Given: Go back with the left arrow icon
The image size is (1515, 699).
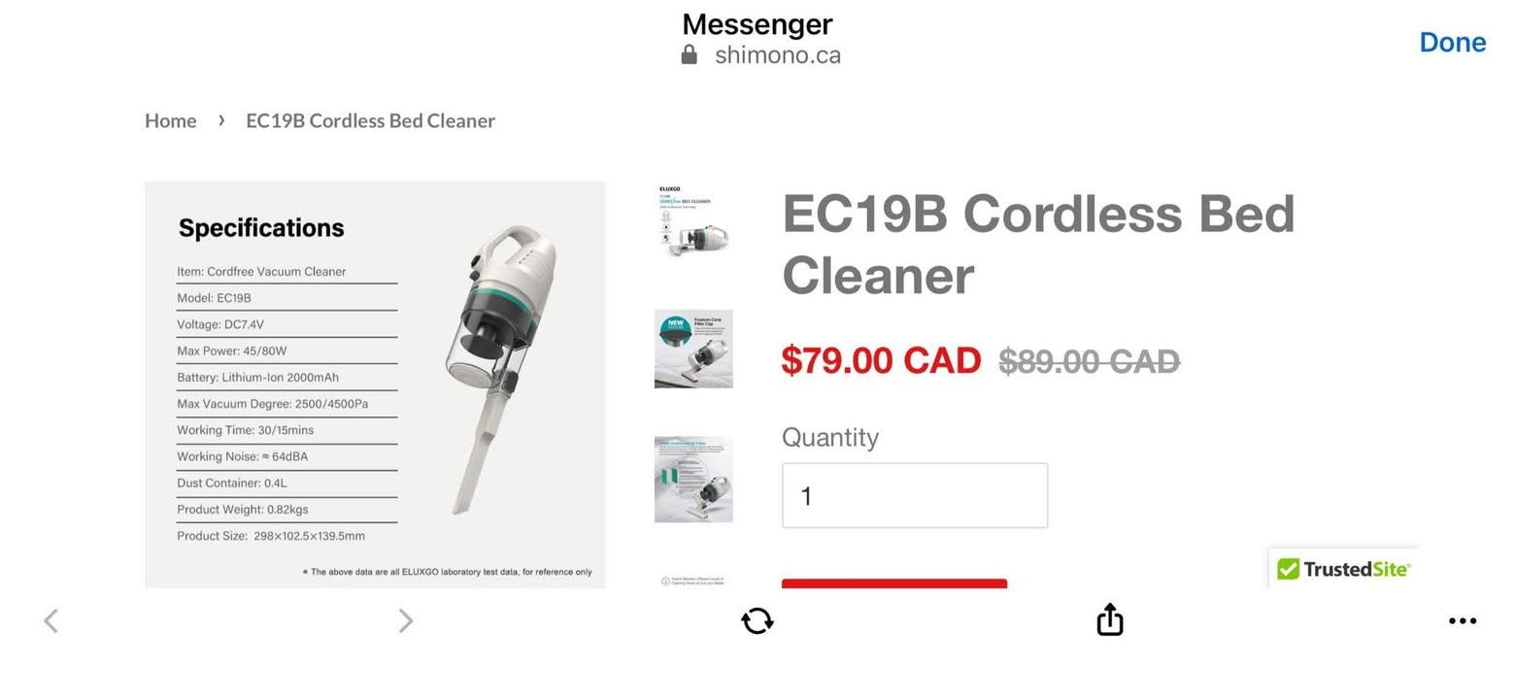Looking at the screenshot, I should tap(51, 621).
